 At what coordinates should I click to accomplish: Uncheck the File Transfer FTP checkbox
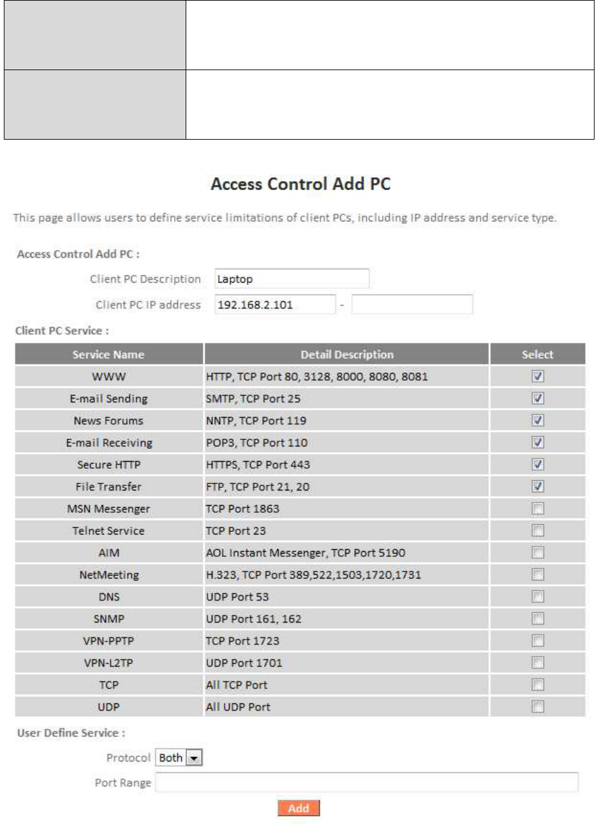538,487
